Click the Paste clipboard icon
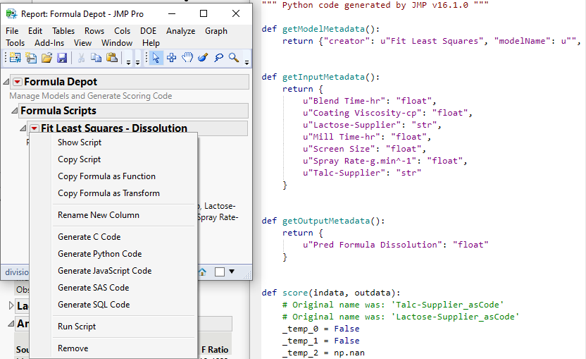Viewport: 586px width, 359px height. tap(112, 58)
